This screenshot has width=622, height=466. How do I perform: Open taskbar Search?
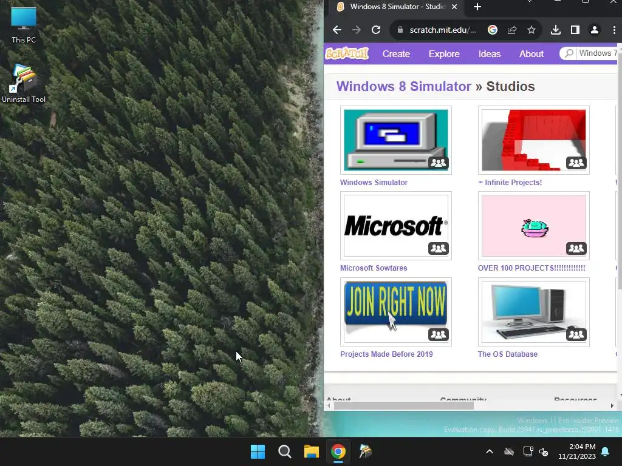[x=284, y=451]
